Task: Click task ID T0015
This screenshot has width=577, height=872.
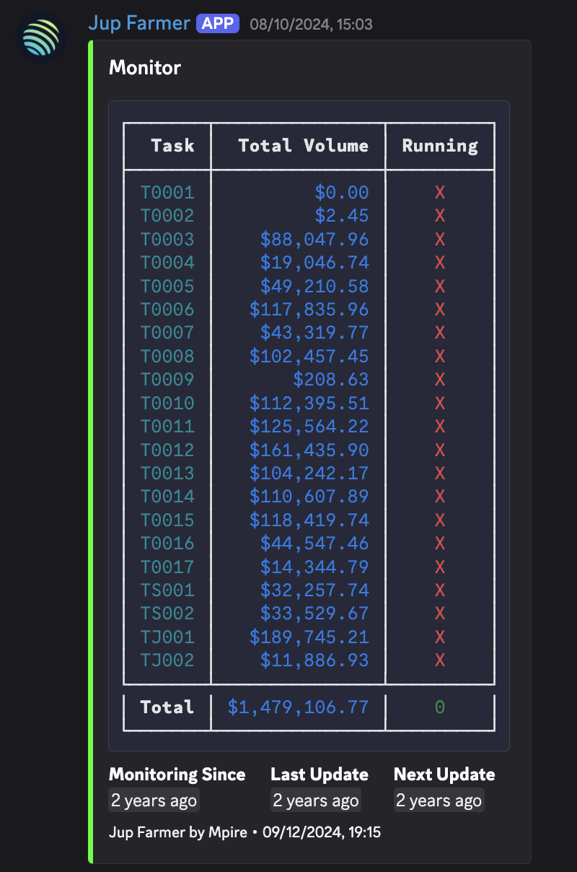Action: click(x=167, y=520)
